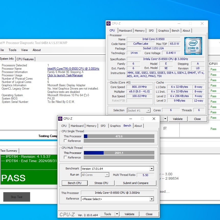Open the Reference Please Select dropdown
The image size is (220, 220).
152,199
